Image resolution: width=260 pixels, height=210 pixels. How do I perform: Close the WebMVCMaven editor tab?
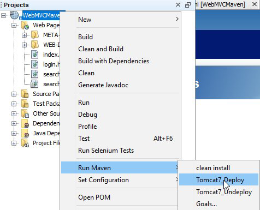255,4
